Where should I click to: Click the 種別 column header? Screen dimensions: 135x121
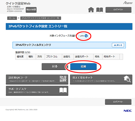pos(32,57)
